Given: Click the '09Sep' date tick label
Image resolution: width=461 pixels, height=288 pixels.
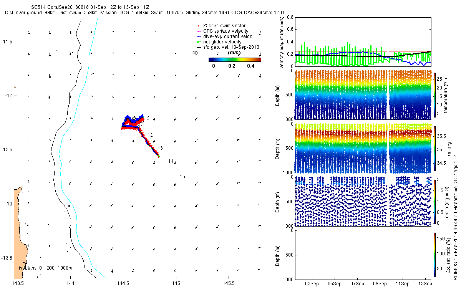Looking at the screenshot, I should point(380,284).
